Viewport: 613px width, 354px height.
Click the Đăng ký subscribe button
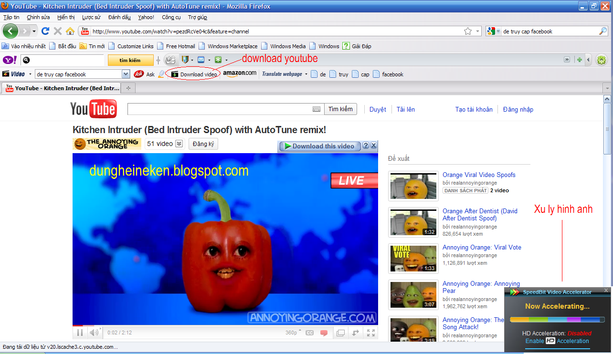tap(203, 144)
